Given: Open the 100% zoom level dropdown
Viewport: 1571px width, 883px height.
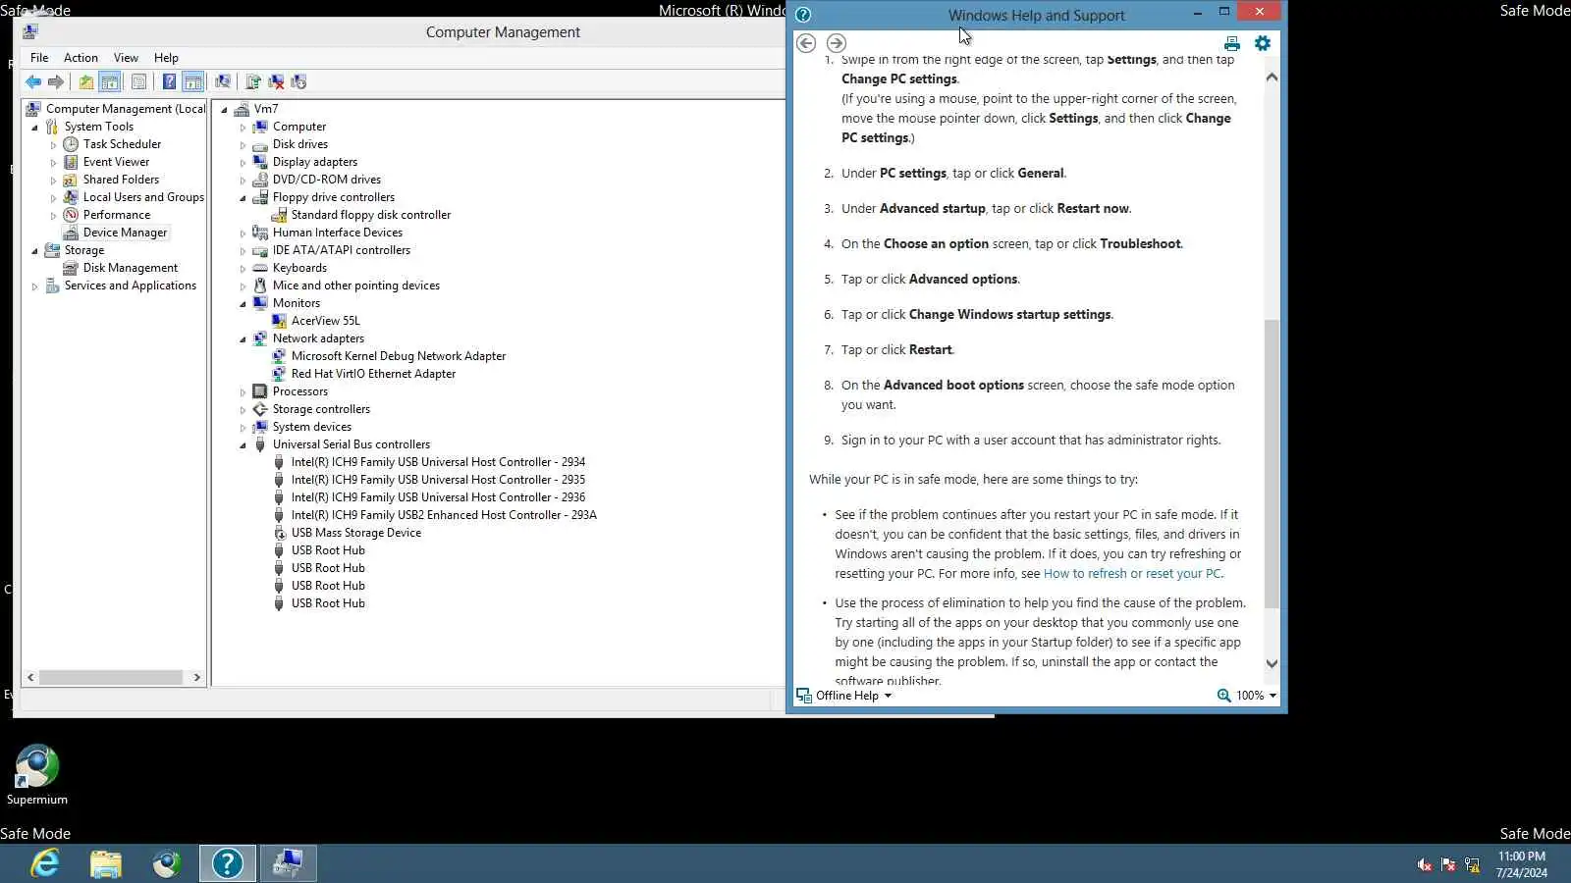Looking at the screenshot, I should [1247, 695].
